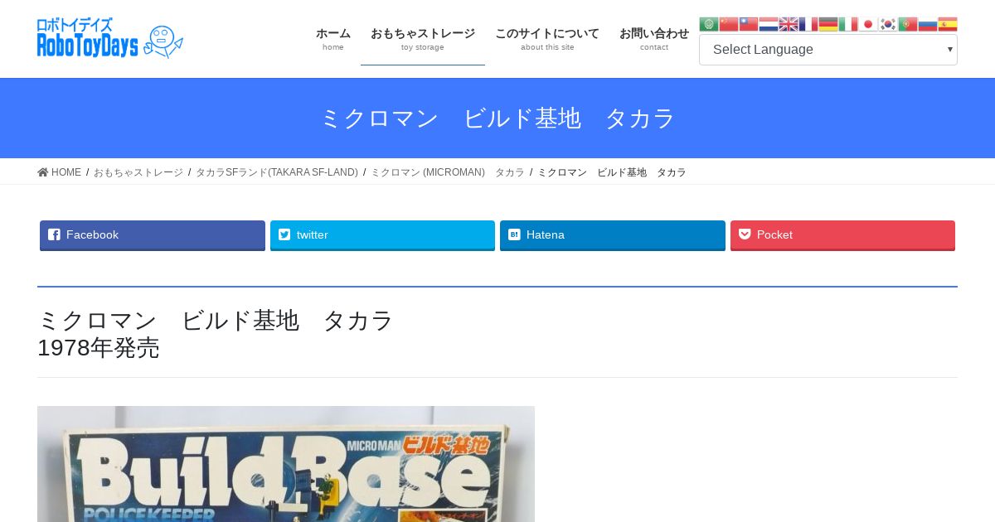Select the Korean flag
Image resolution: width=995 pixels, height=522 pixels.
(x=888, y=24)
